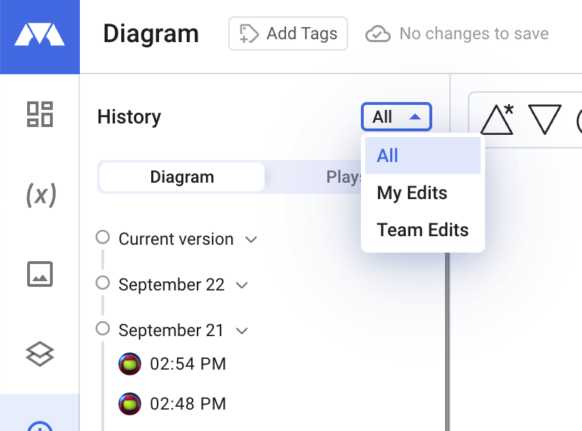Open the history clock icon in sidebar
582x431 pixels.
[x=40, y=426]
